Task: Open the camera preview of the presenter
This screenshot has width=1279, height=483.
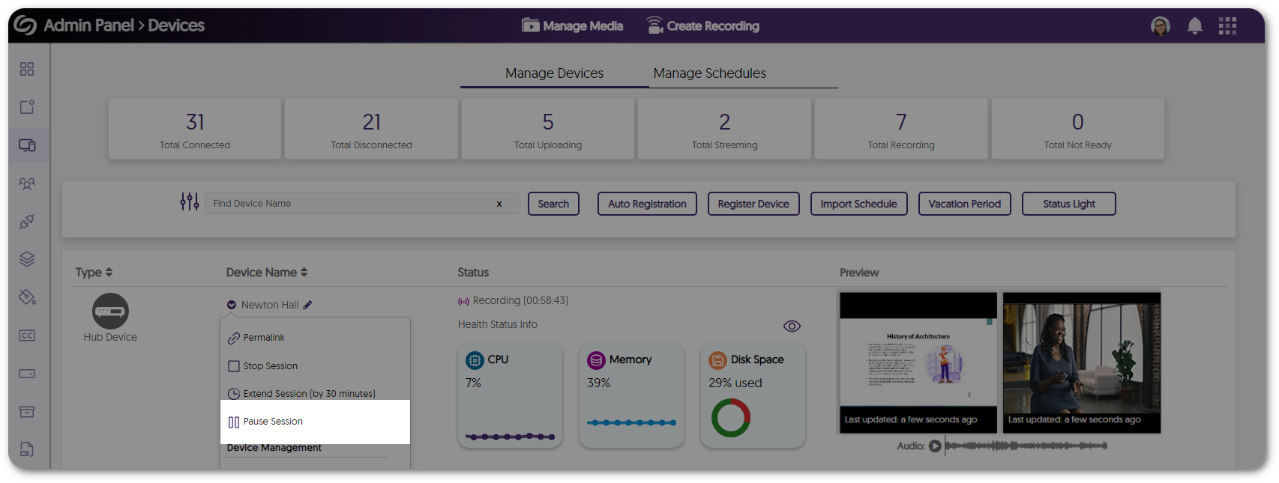Action: [1082, 362]
